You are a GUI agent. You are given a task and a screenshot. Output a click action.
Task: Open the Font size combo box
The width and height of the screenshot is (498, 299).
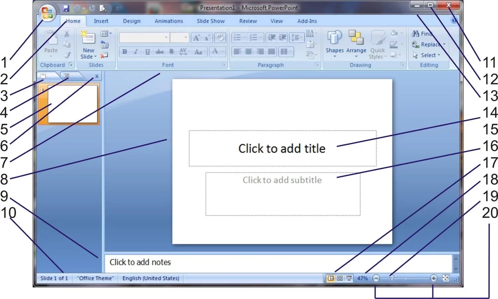[x=180, y=38]
